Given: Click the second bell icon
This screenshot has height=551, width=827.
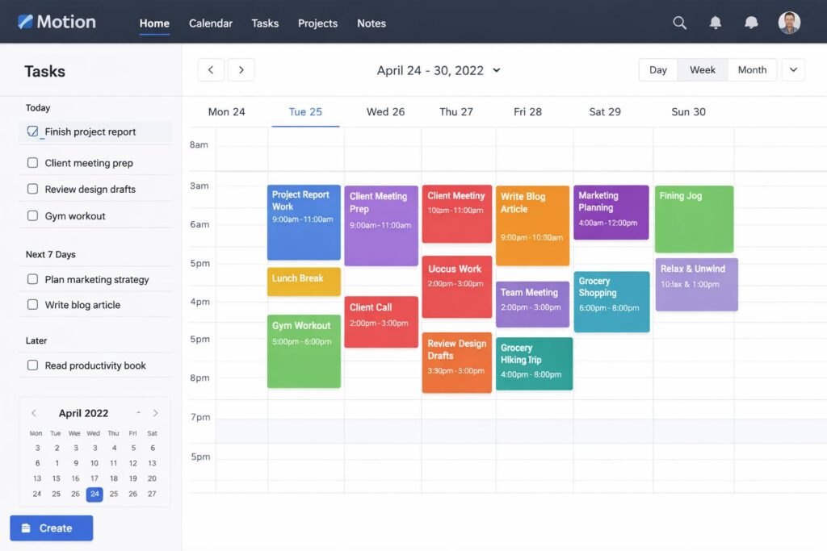Looking at the screenshot, I should (751, 23).
